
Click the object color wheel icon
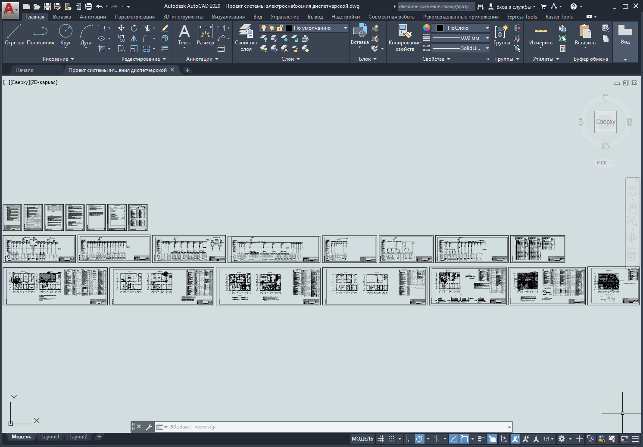[x=427, y=28]
